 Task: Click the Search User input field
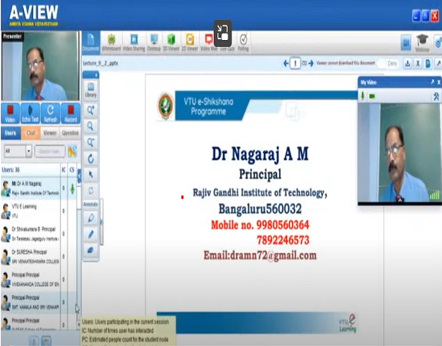click(50, 151)
